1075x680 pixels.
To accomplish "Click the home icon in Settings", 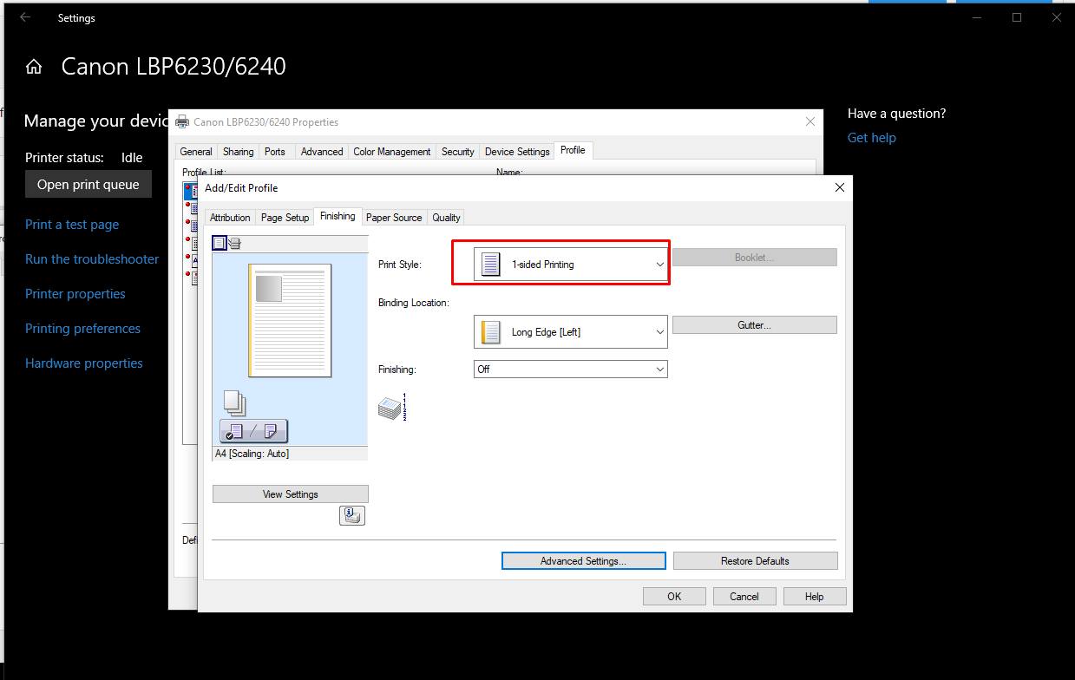I will click(34, 67).
